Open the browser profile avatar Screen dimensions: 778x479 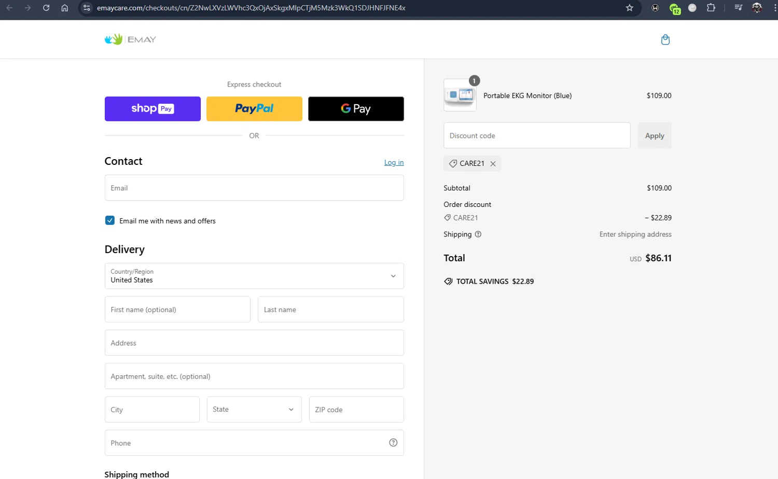tap(757, 8)
